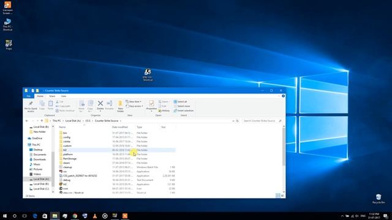Switch to Large icons view layout button

coord(282,196)
